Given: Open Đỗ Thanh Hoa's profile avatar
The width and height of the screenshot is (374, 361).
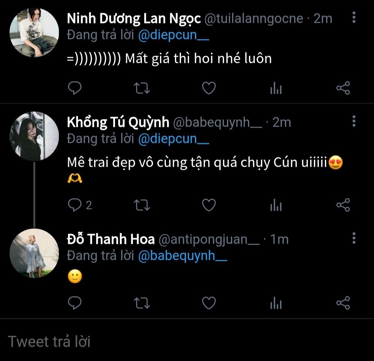Looking at the screenshot, I should [x=34, y=253].
